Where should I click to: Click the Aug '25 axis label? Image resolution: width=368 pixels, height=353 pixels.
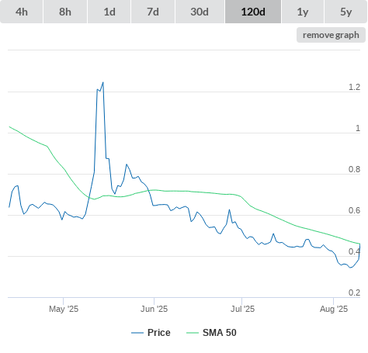[334, 309]
